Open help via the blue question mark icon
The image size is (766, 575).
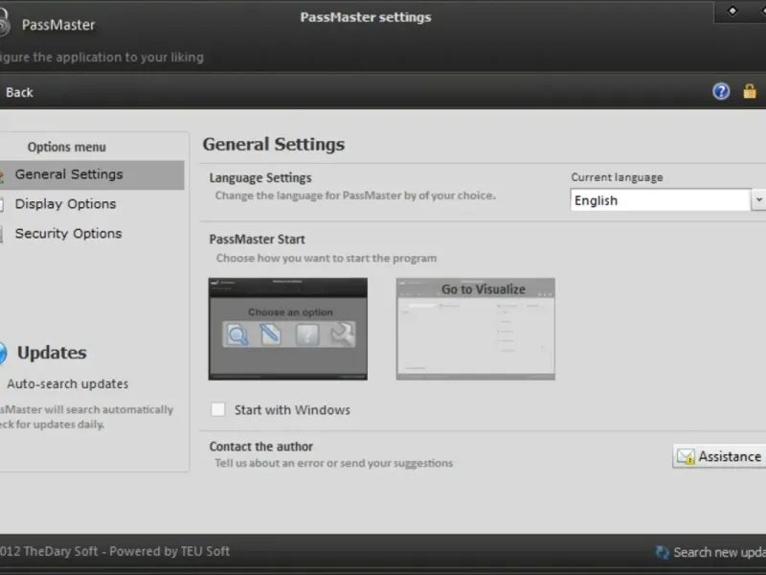coord(721,91)
